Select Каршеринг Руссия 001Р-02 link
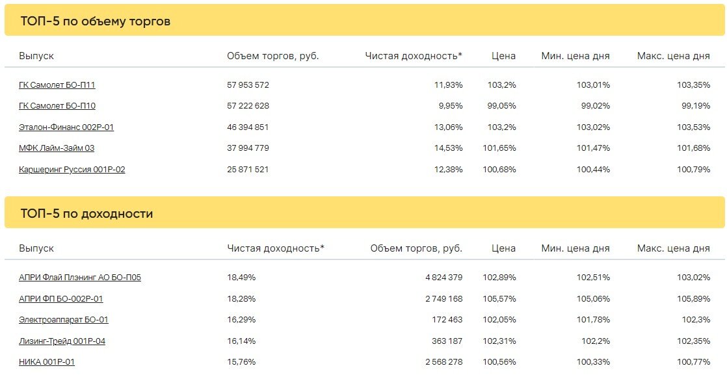727x379 pixels. point(72,169)
